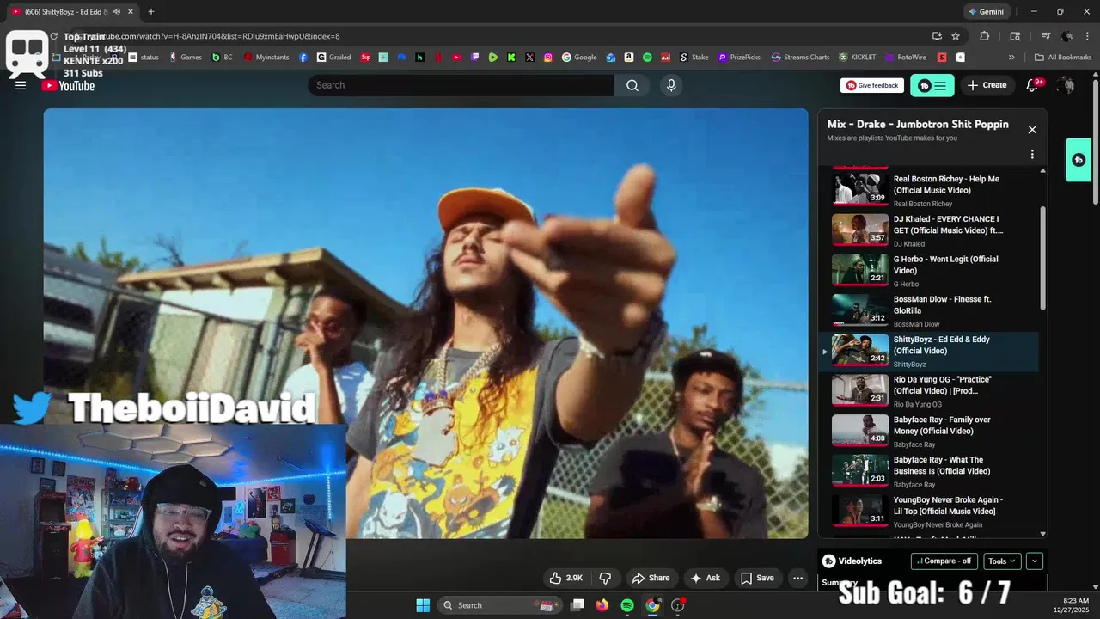Open the Instagram bookmark icon
Image resolution: width=1100 pixels, height=619 pixels.
click(x=547, y=58)
